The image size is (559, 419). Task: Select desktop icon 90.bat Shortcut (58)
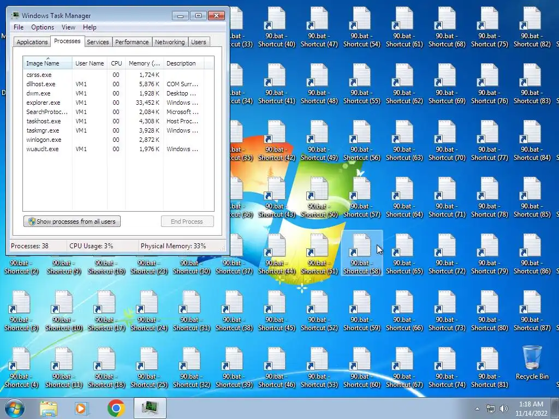click(x=362, y=254)
